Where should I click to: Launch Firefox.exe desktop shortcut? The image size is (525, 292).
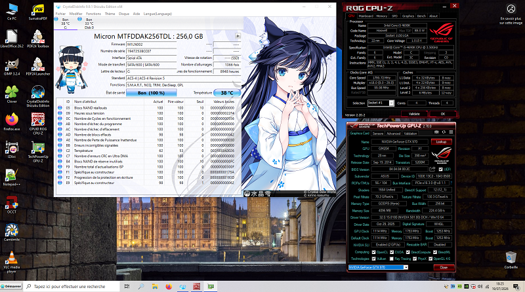pos(12,122)
